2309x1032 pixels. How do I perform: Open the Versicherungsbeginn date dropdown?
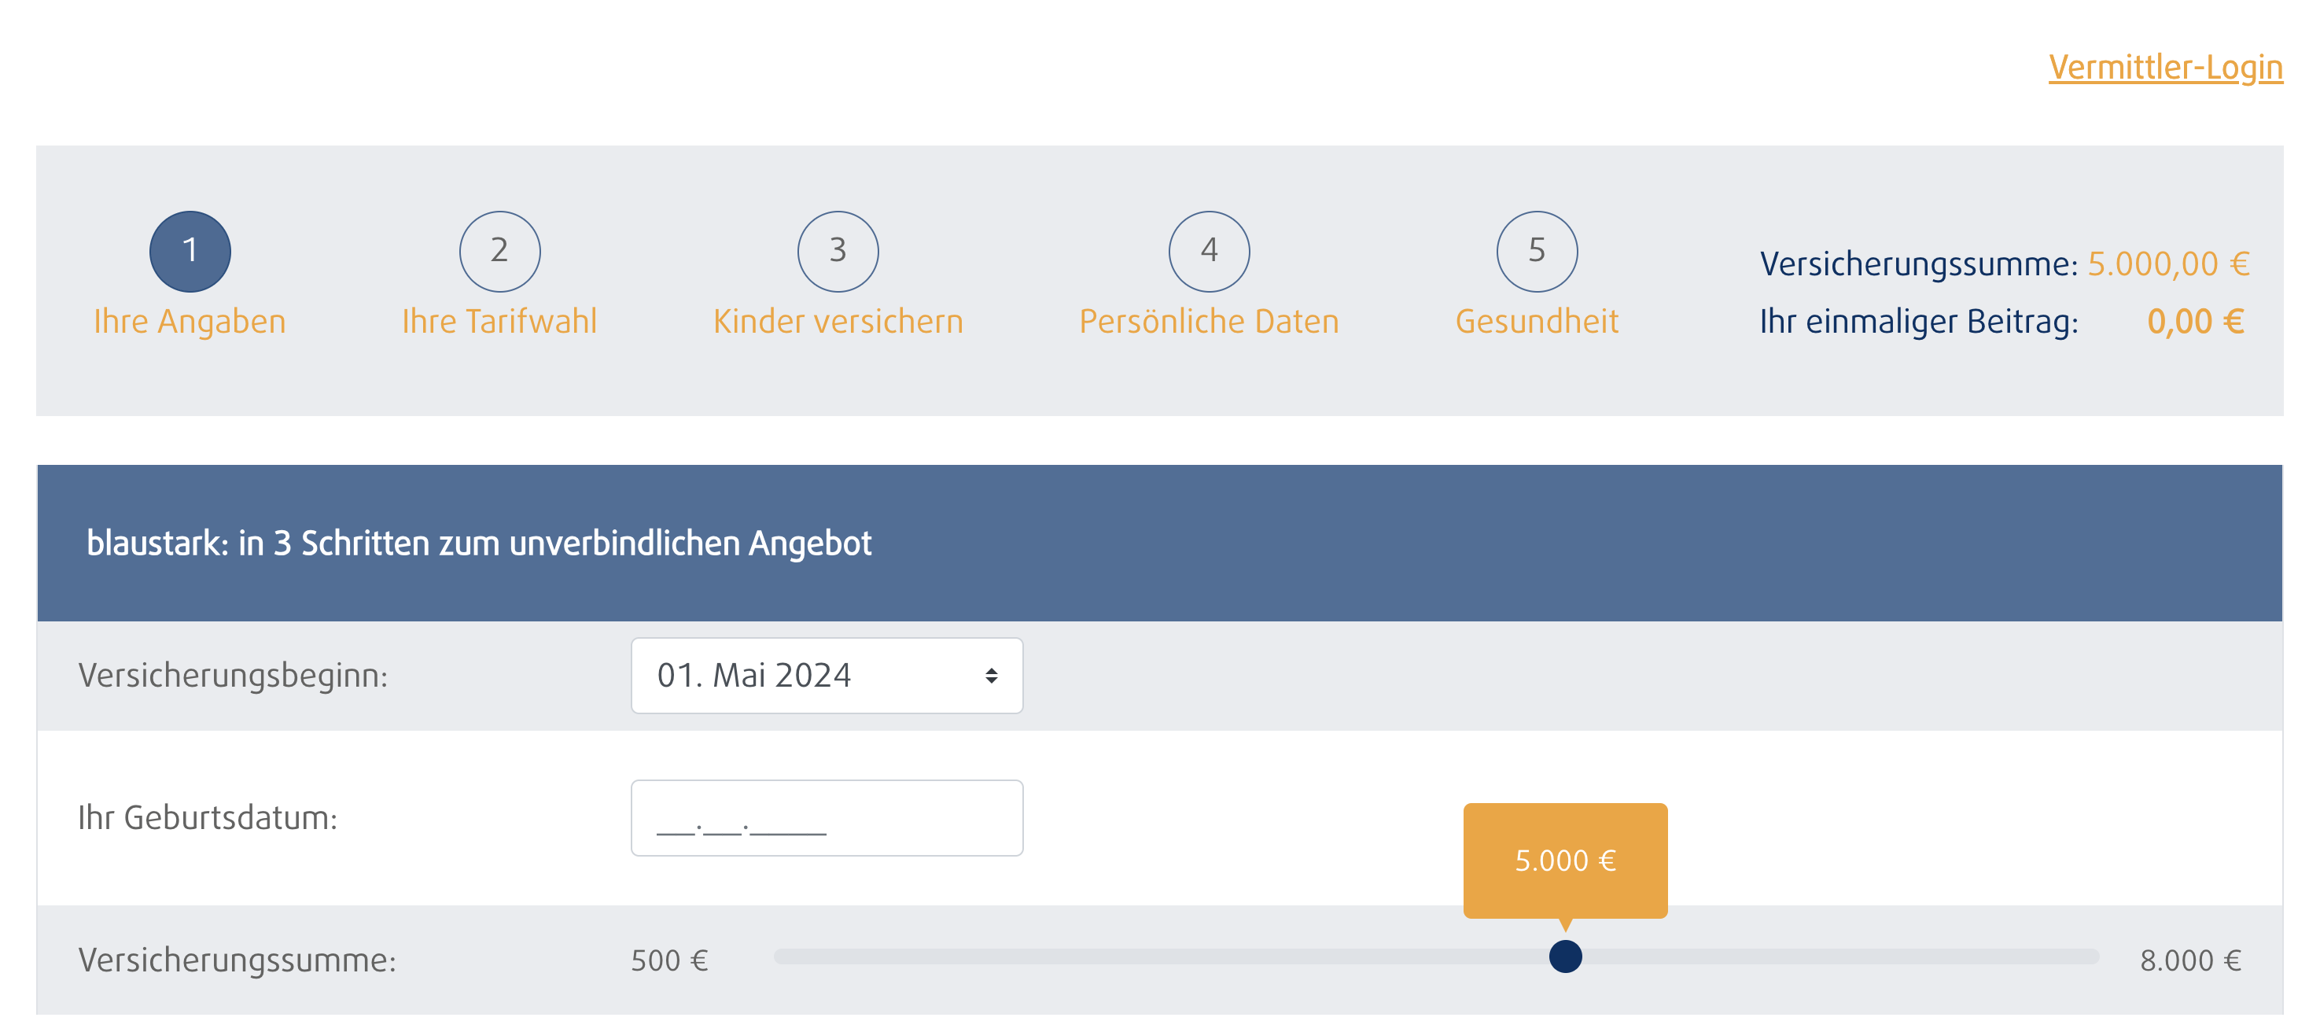(x=826, y=675)
